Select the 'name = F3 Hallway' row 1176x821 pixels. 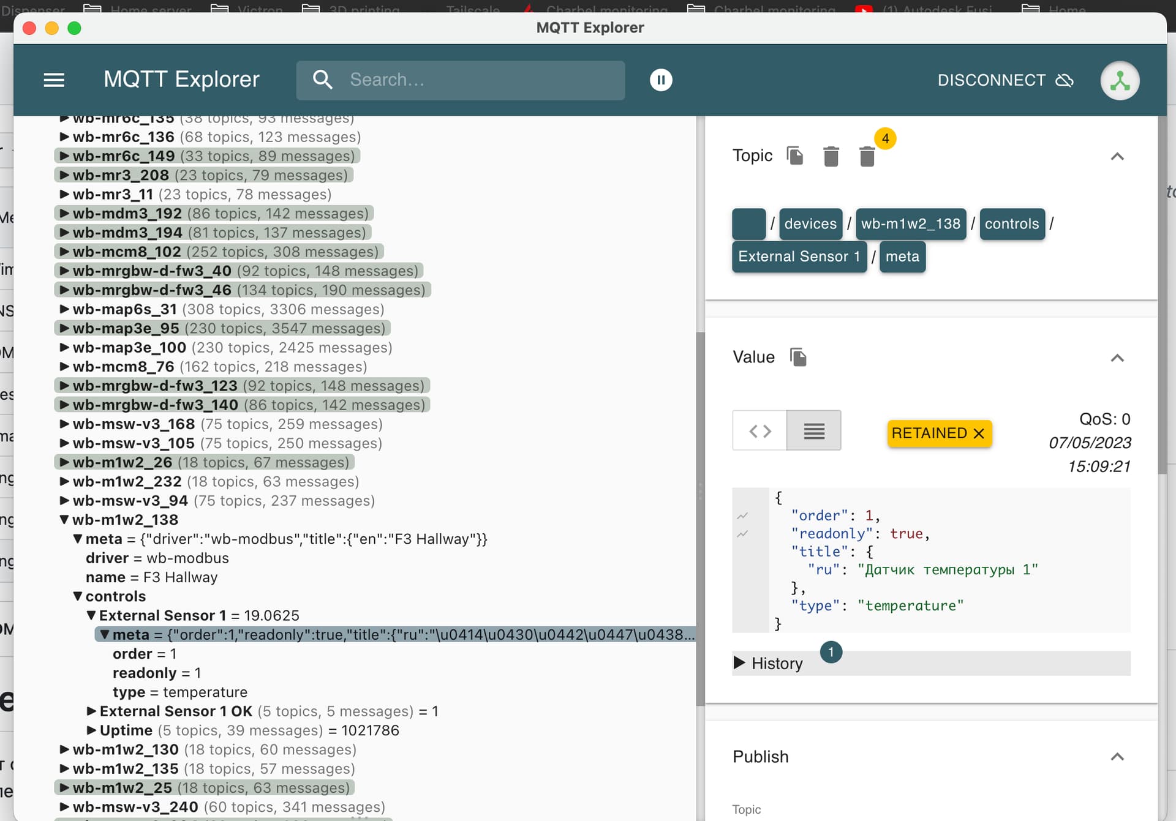(152, 577)
